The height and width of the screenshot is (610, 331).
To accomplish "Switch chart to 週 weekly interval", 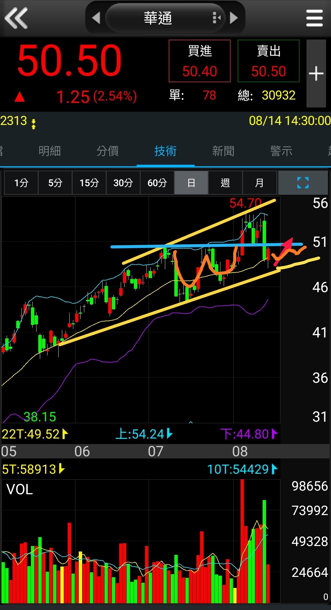I will pos(225,183).
